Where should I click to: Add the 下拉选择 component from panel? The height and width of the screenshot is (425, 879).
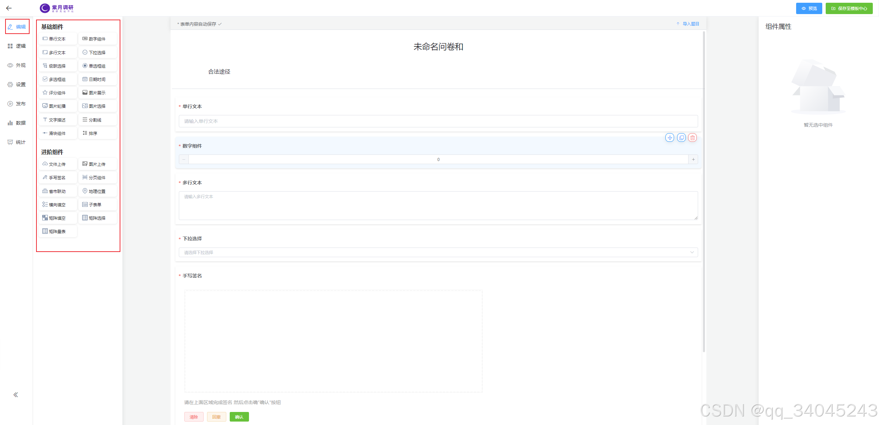point(97,53)
